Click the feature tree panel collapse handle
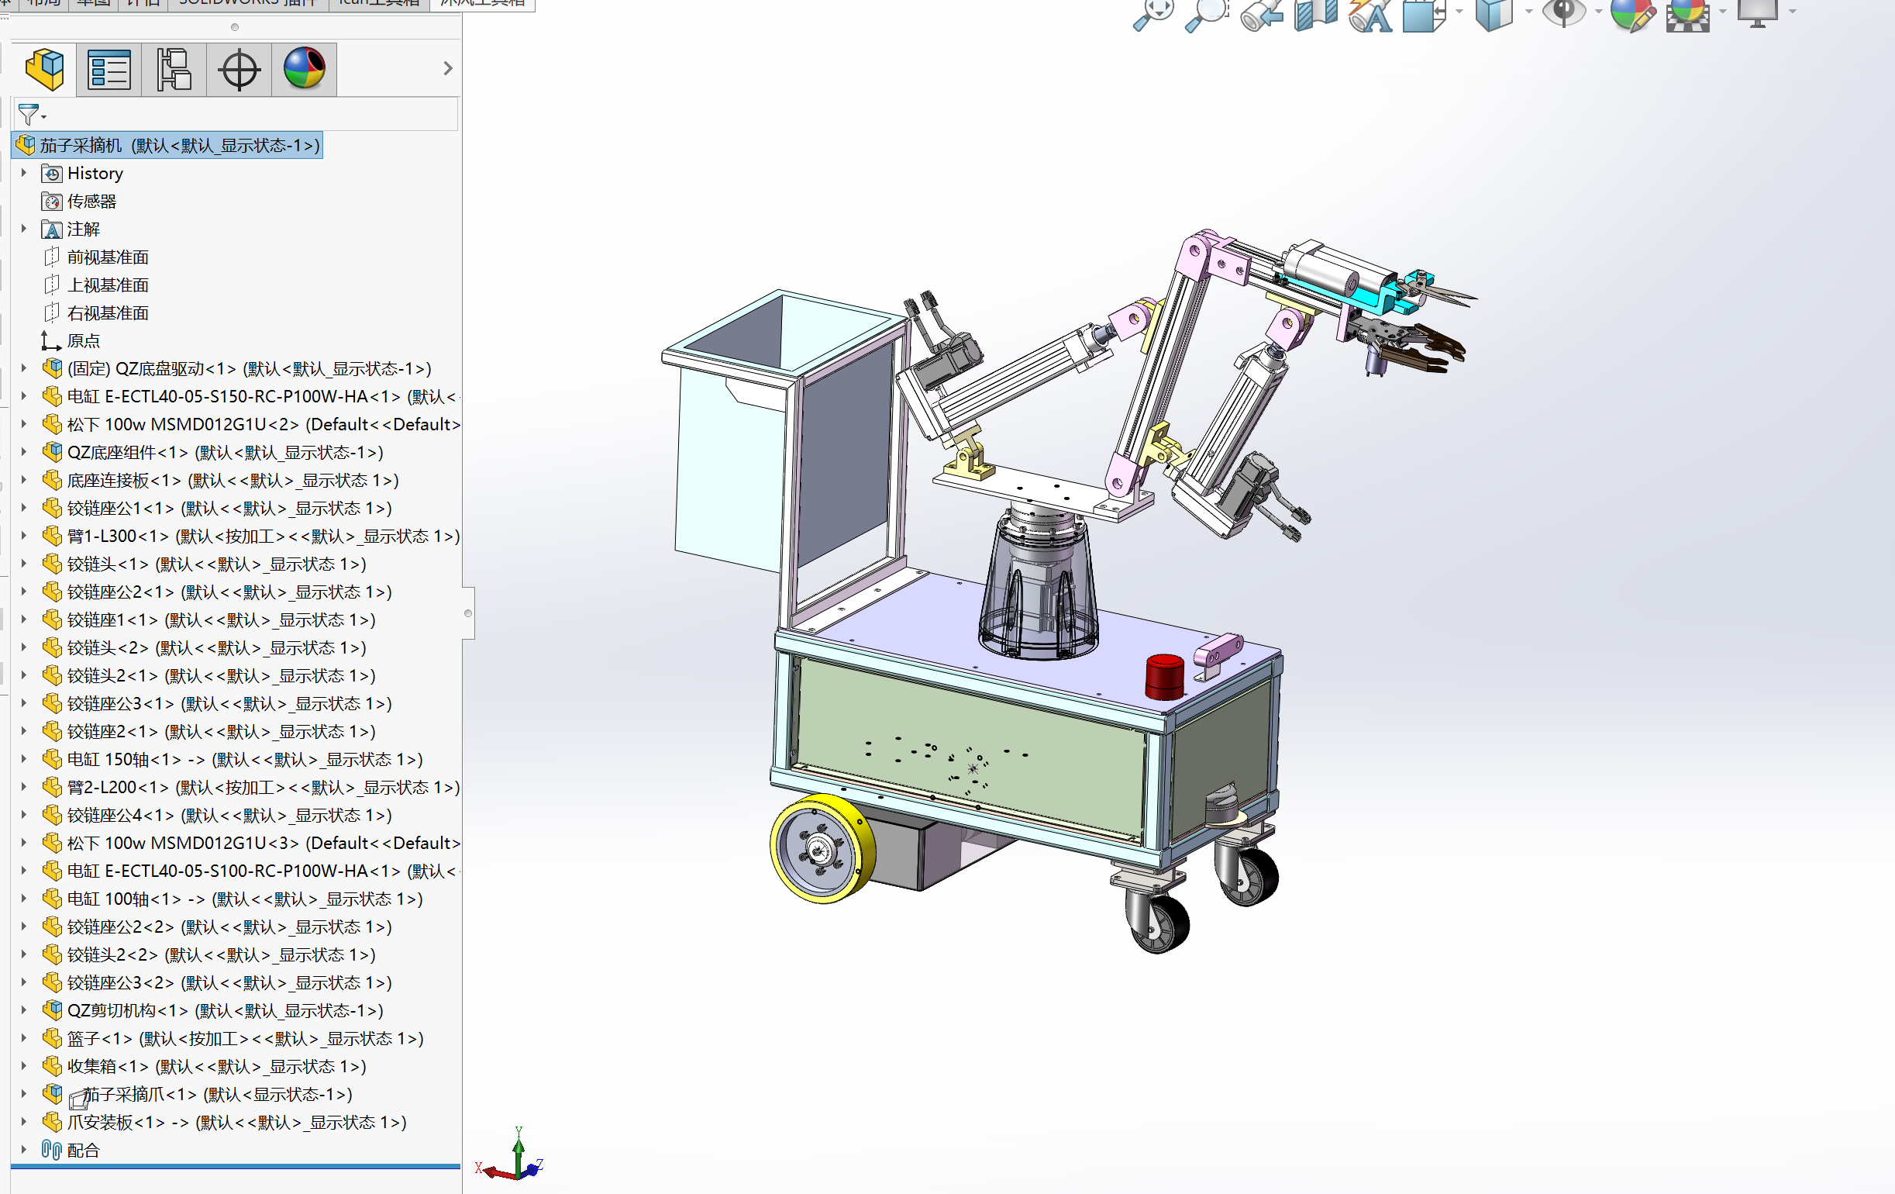The height and width of the screenshot is (1194, 1895). tap(467, 613)
